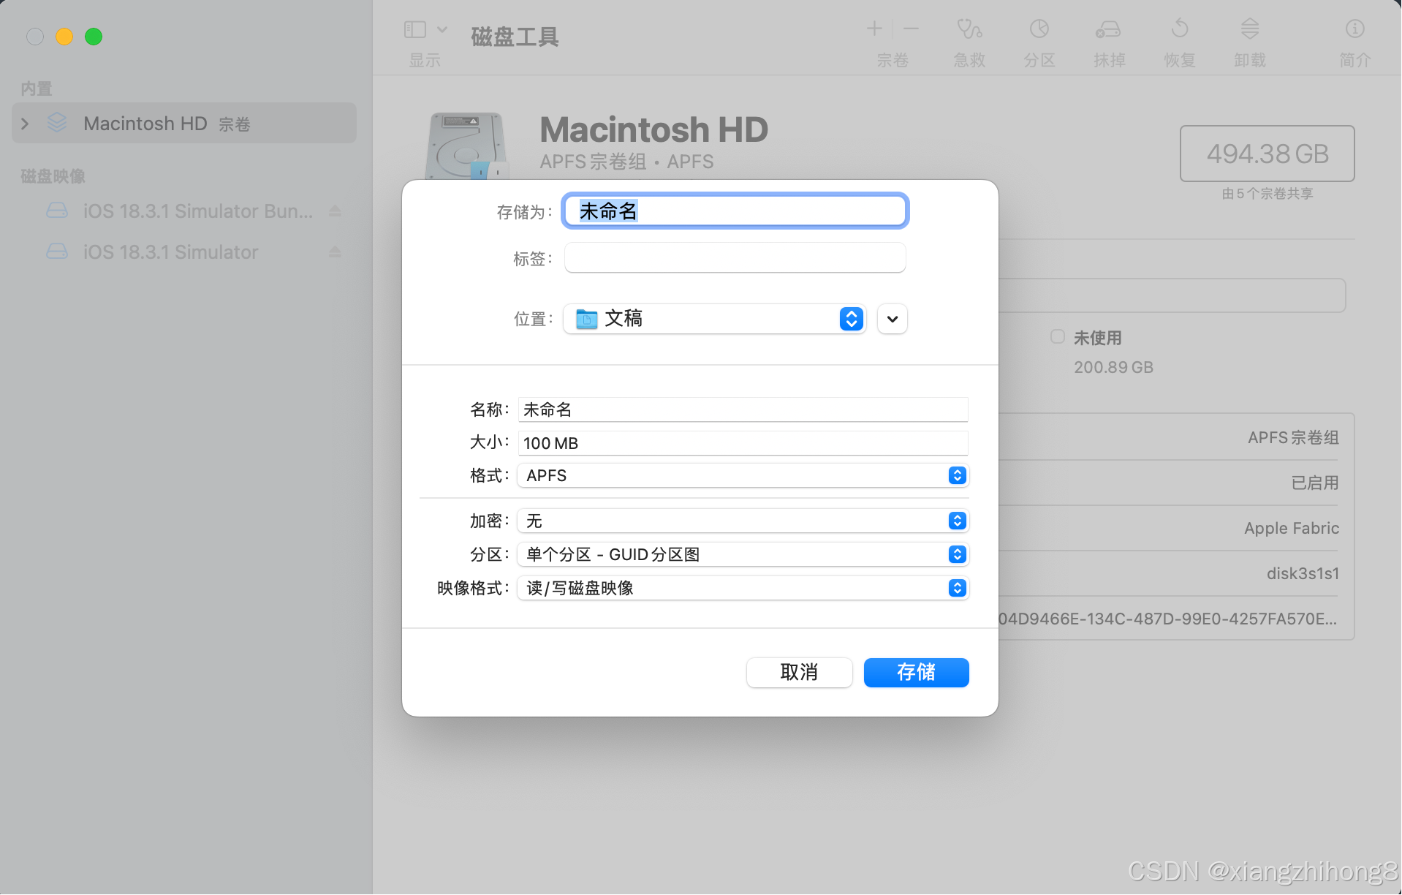Click the iOS 18.3.1 Simulator Bun... drive icon

tap(57, 211)
